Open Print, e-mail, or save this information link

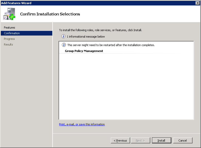[x=82, y=124]
